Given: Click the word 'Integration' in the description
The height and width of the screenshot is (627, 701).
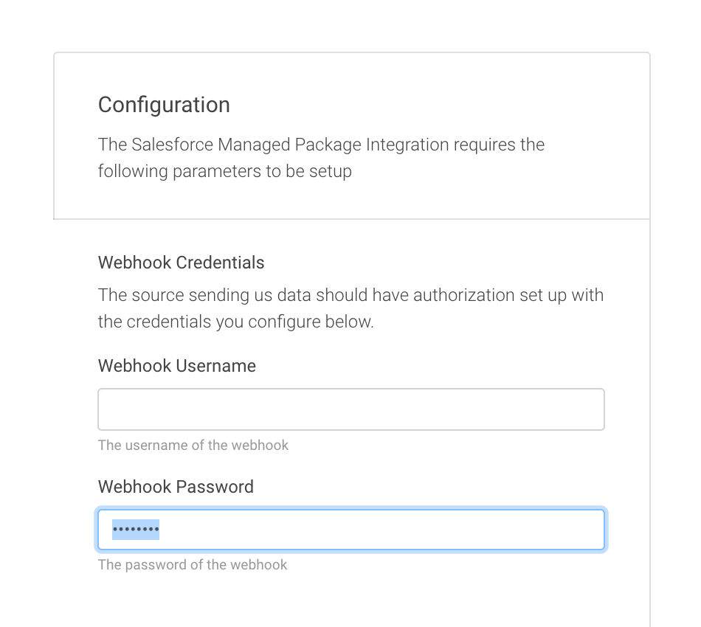Looking at the screenshot, I should (407, 145).
